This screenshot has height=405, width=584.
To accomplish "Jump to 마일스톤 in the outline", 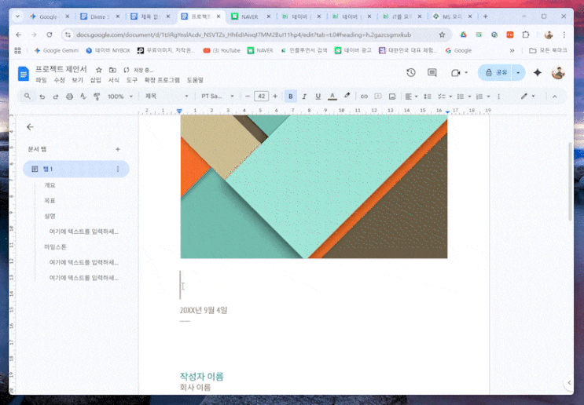I will (56, 247).
